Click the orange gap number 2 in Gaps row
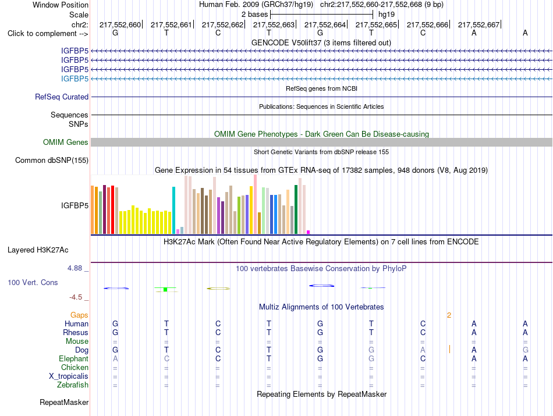The width and height of the screenshot is (553, 416). pyautogui.click(x=449, y=315)
